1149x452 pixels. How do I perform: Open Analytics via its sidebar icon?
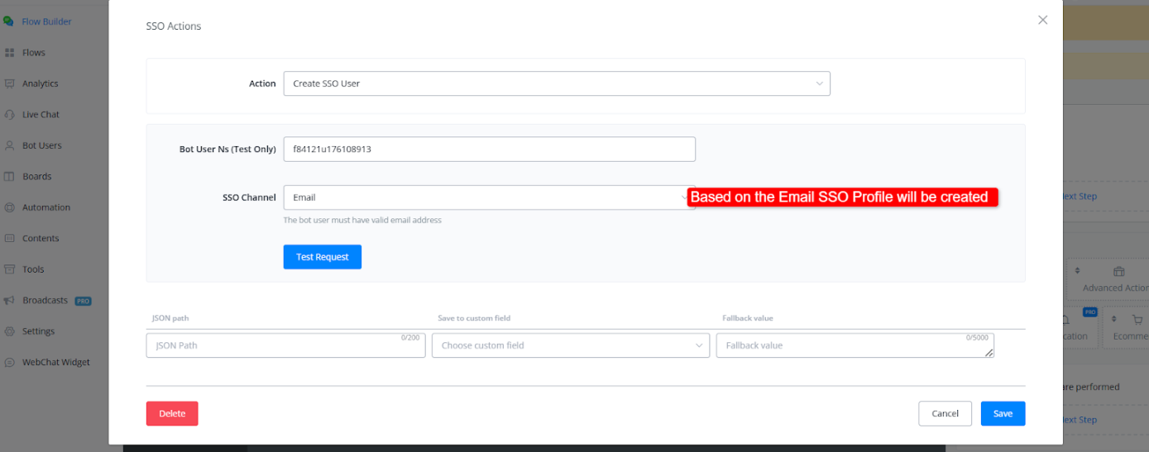[10, 83]
